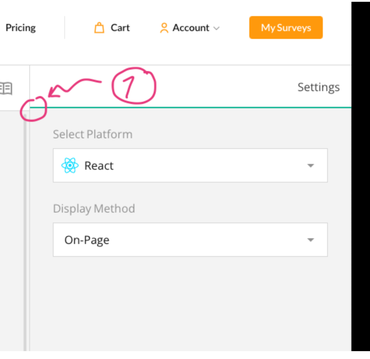Click the Account avatar to view profile
The width and height of the screenshot is (370, 359).
pyautogui.click(x=164, y=28)
